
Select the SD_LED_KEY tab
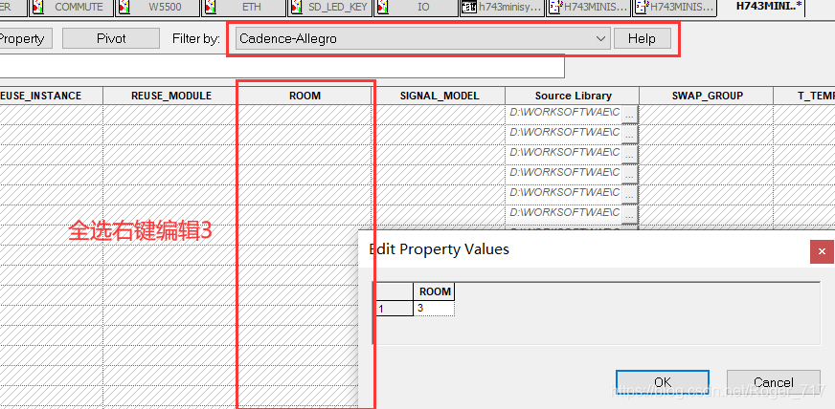pos(331,8)
